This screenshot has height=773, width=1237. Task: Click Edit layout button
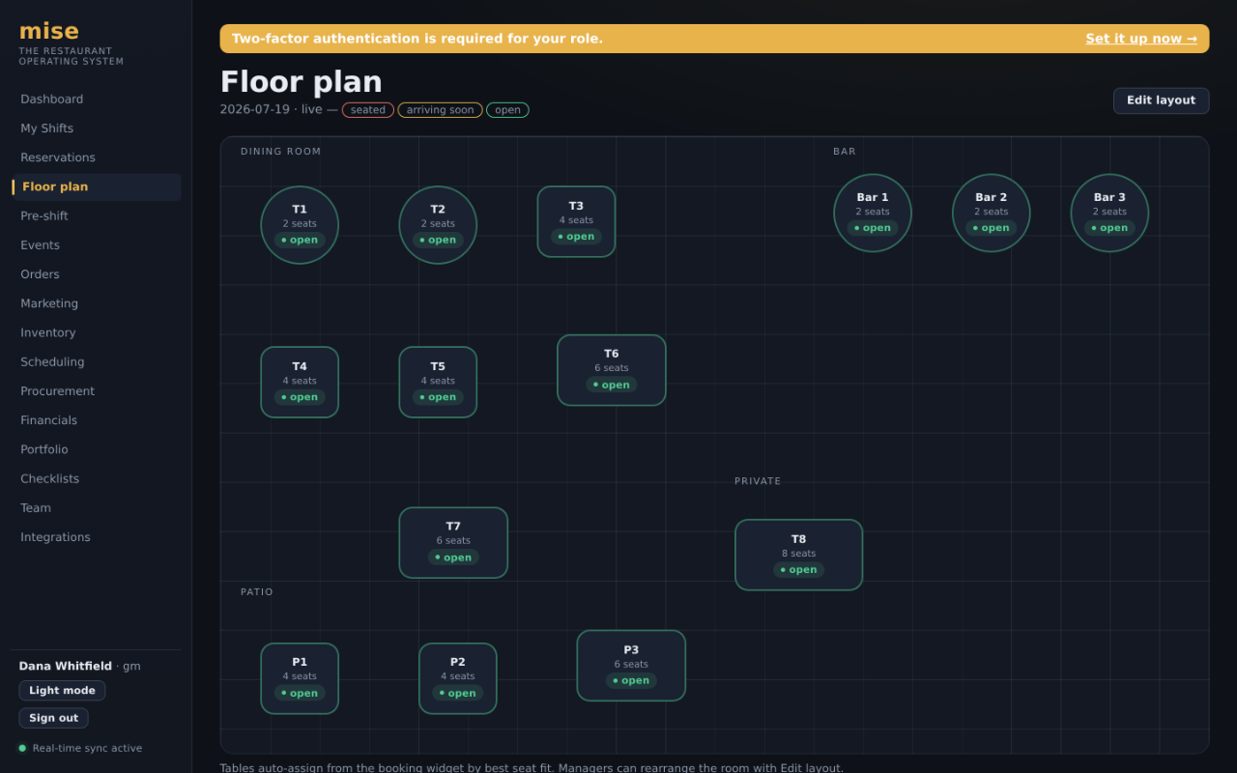1161,100
